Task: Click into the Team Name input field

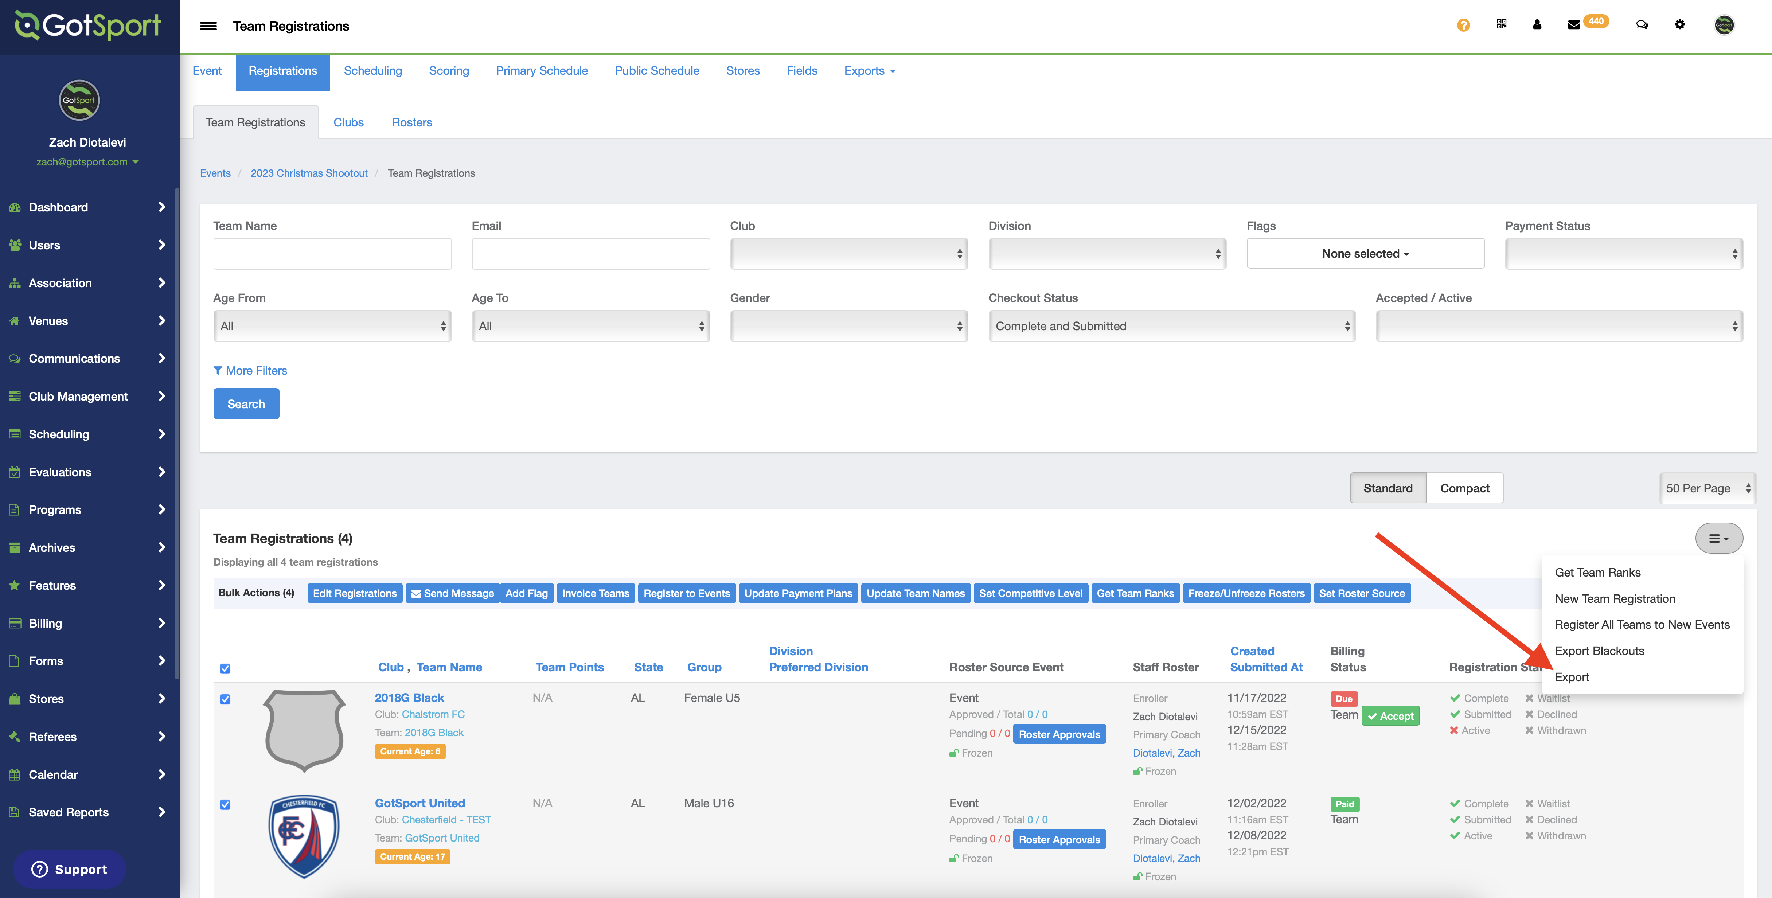Action: click(x=332, y=254)
